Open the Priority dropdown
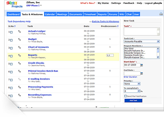This screenshot has width=164, height=117. click(132, 84)
